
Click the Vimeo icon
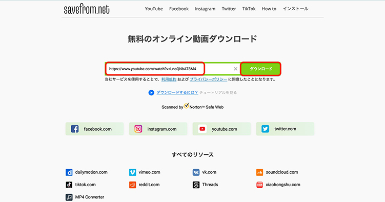(133, 172)
